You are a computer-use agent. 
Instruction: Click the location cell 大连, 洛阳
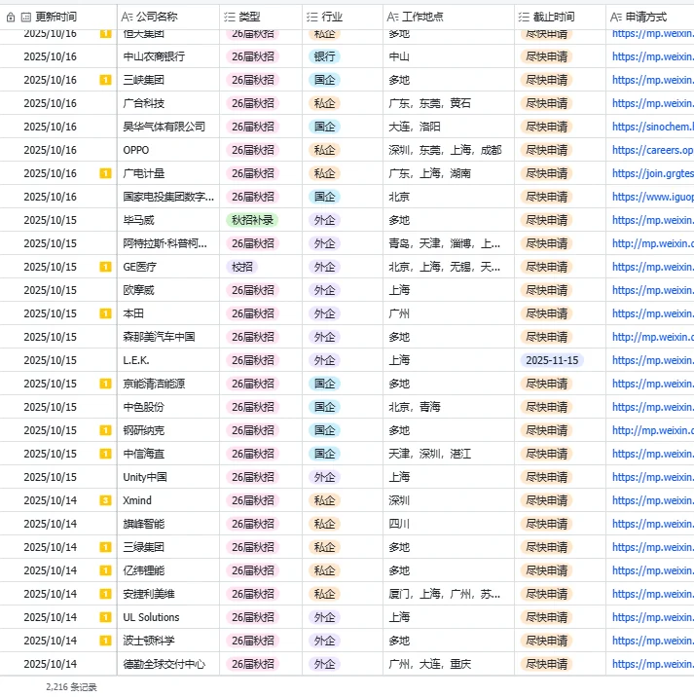449,127
